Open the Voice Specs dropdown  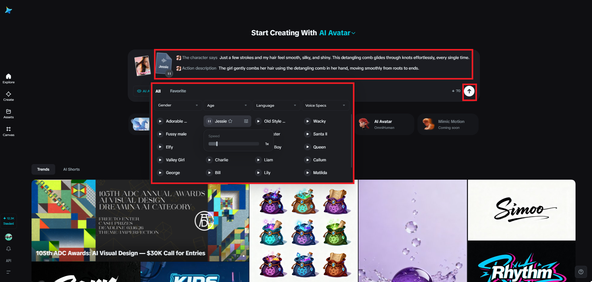pos(325,105)
